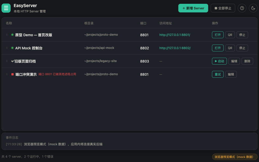This screenshot has width=259, height=162.
Task: Click the green status dot of 原型 Demo
Action: (12, 35)
